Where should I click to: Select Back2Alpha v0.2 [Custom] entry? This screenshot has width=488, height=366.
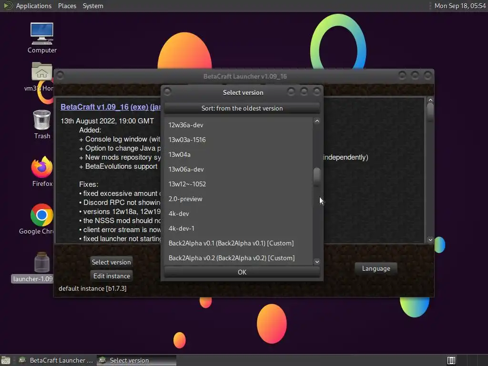tap(238, 258)
